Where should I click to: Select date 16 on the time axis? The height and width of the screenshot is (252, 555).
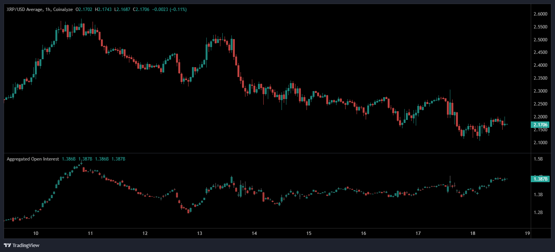point(363,233)
